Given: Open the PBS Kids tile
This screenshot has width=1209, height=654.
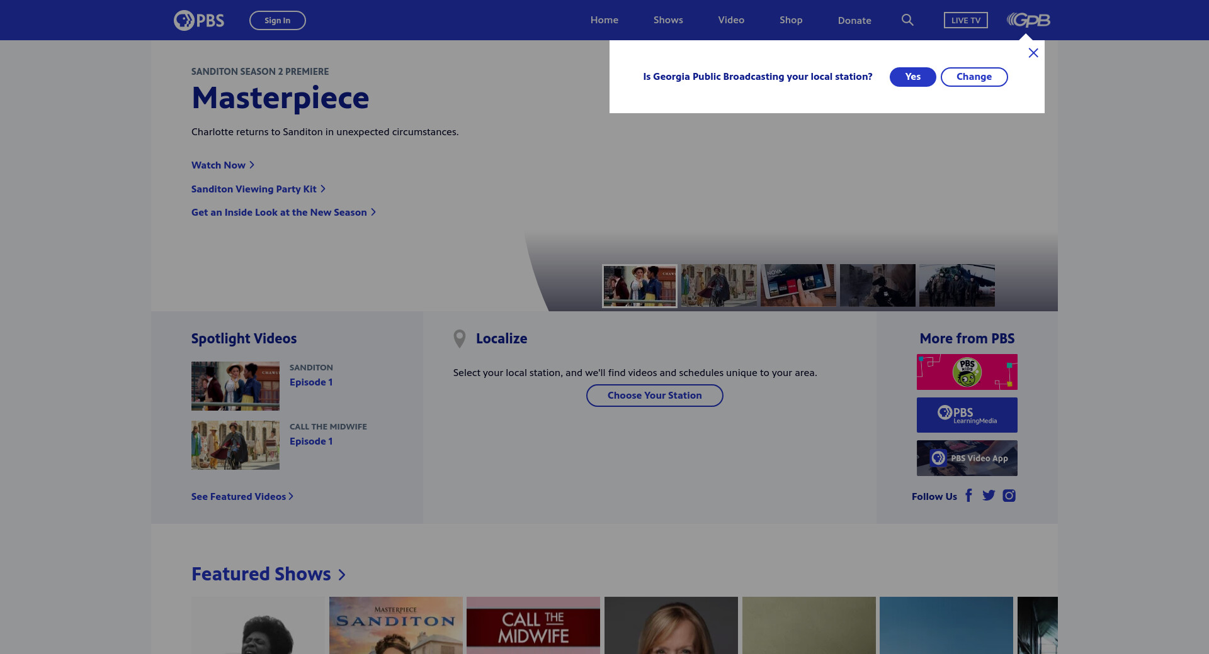Looking at the screenshot, I should click(967, 372).
